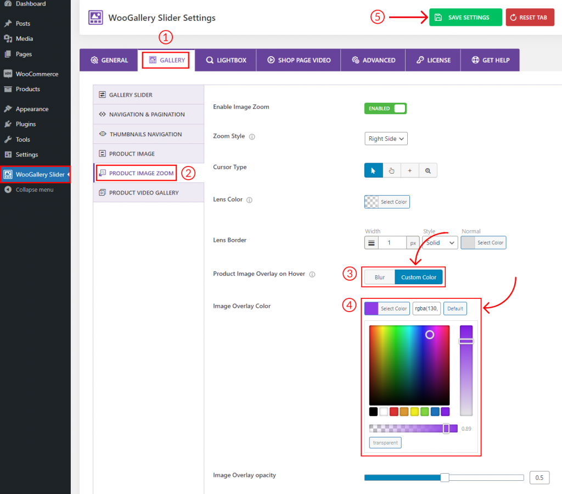Switch to the Gallery tab

[166, 60]
